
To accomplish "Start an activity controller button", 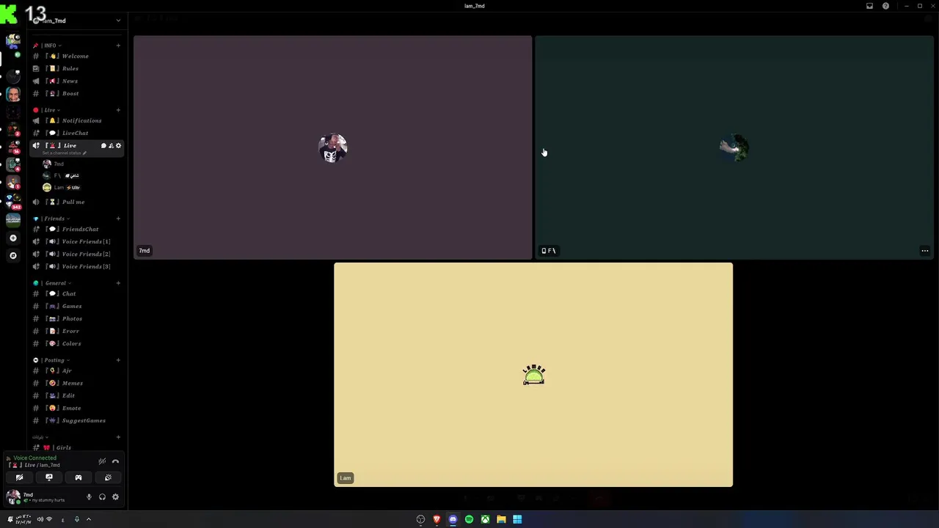I will [x=78, y=477].
